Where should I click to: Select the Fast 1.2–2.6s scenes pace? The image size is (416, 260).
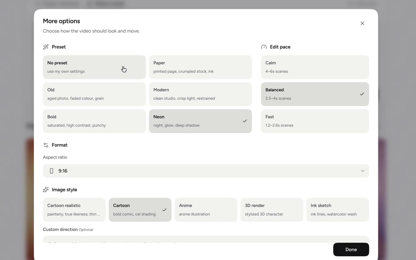(315, 121)
